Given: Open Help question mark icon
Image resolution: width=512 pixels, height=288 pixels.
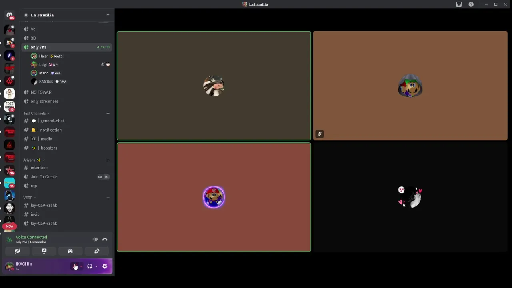Looking at the screenshot, I should (471, 4).
